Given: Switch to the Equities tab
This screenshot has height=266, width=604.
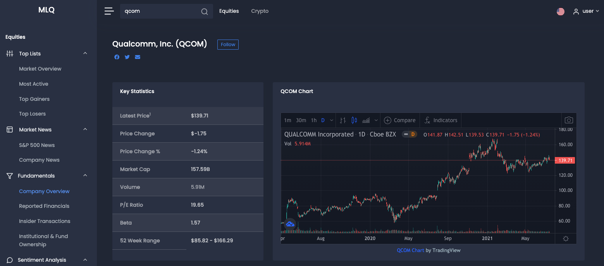Looking at the screenshot, I should click(x=229, y=11).
